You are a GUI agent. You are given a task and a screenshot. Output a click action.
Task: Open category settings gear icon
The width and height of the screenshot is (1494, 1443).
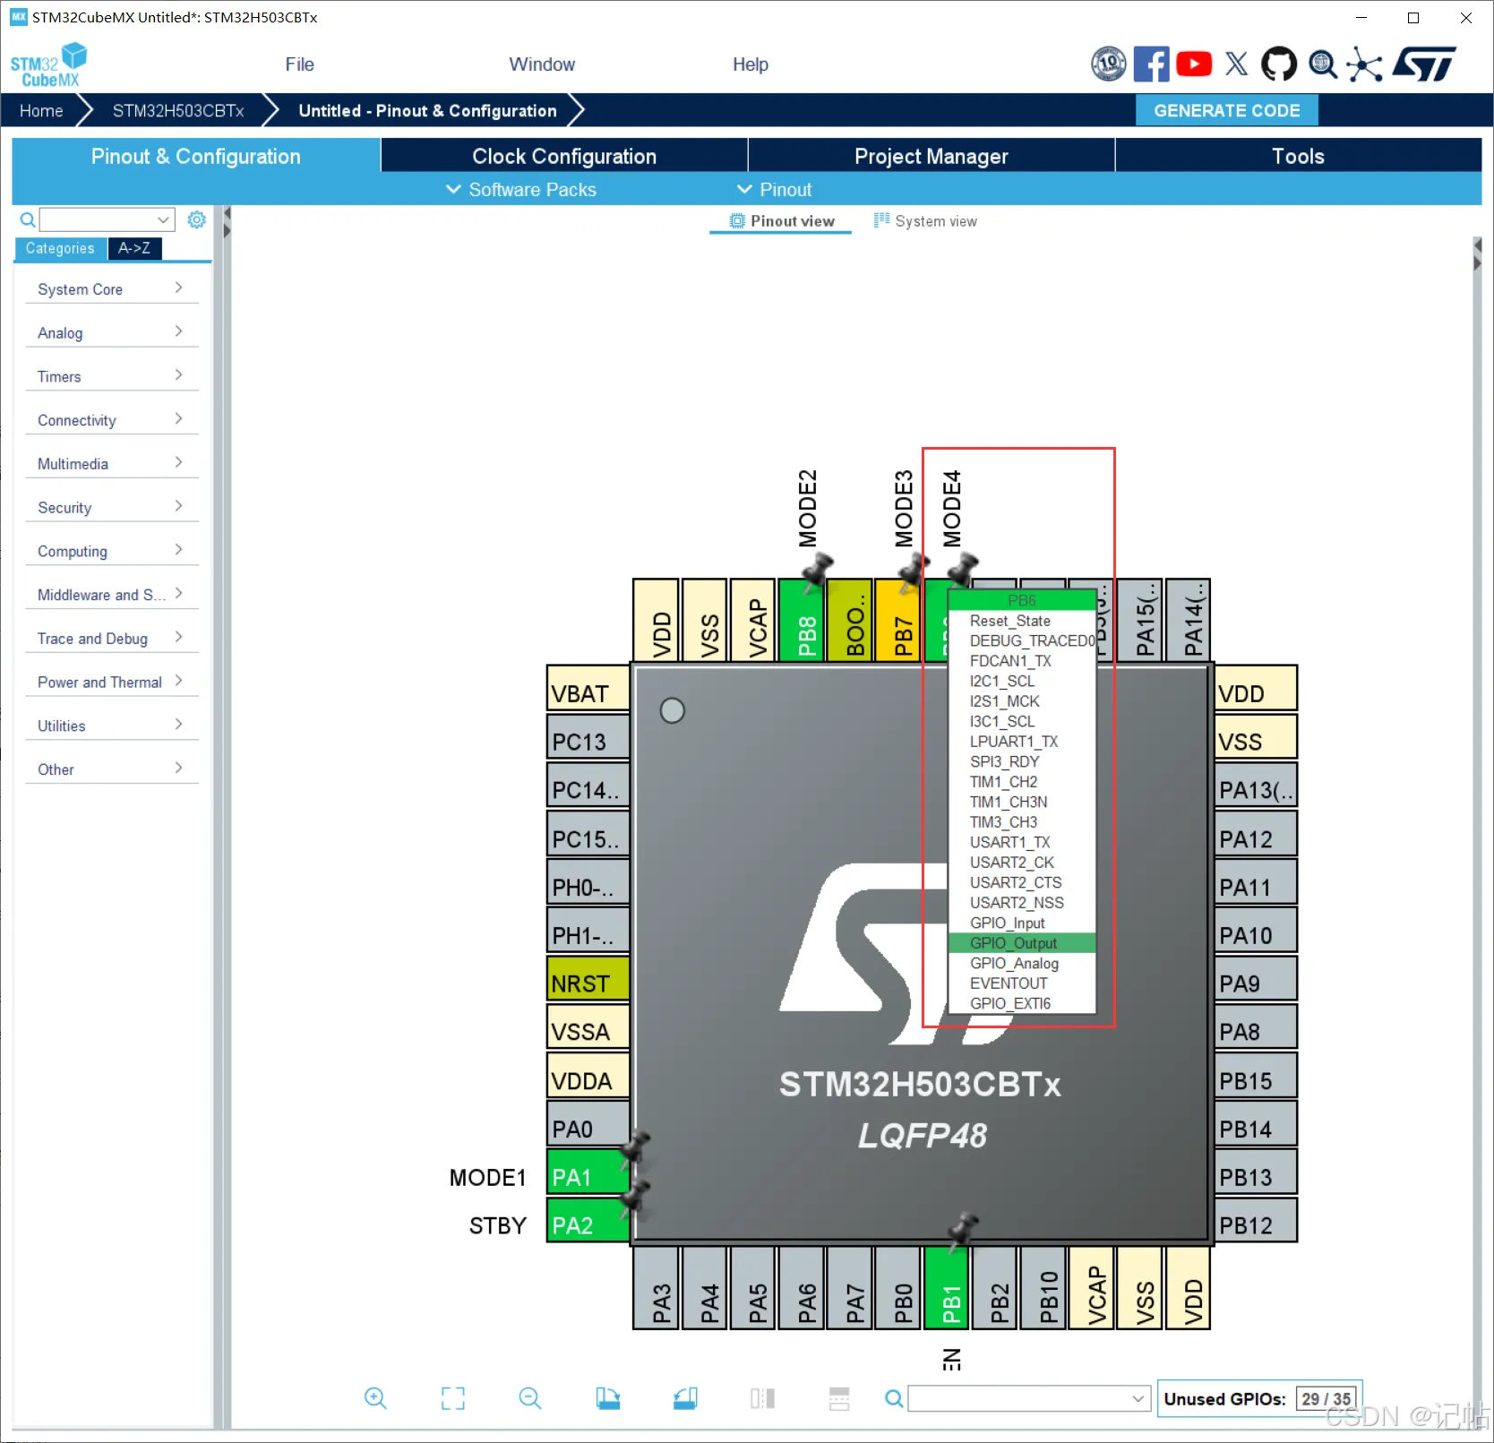point(197,219)
